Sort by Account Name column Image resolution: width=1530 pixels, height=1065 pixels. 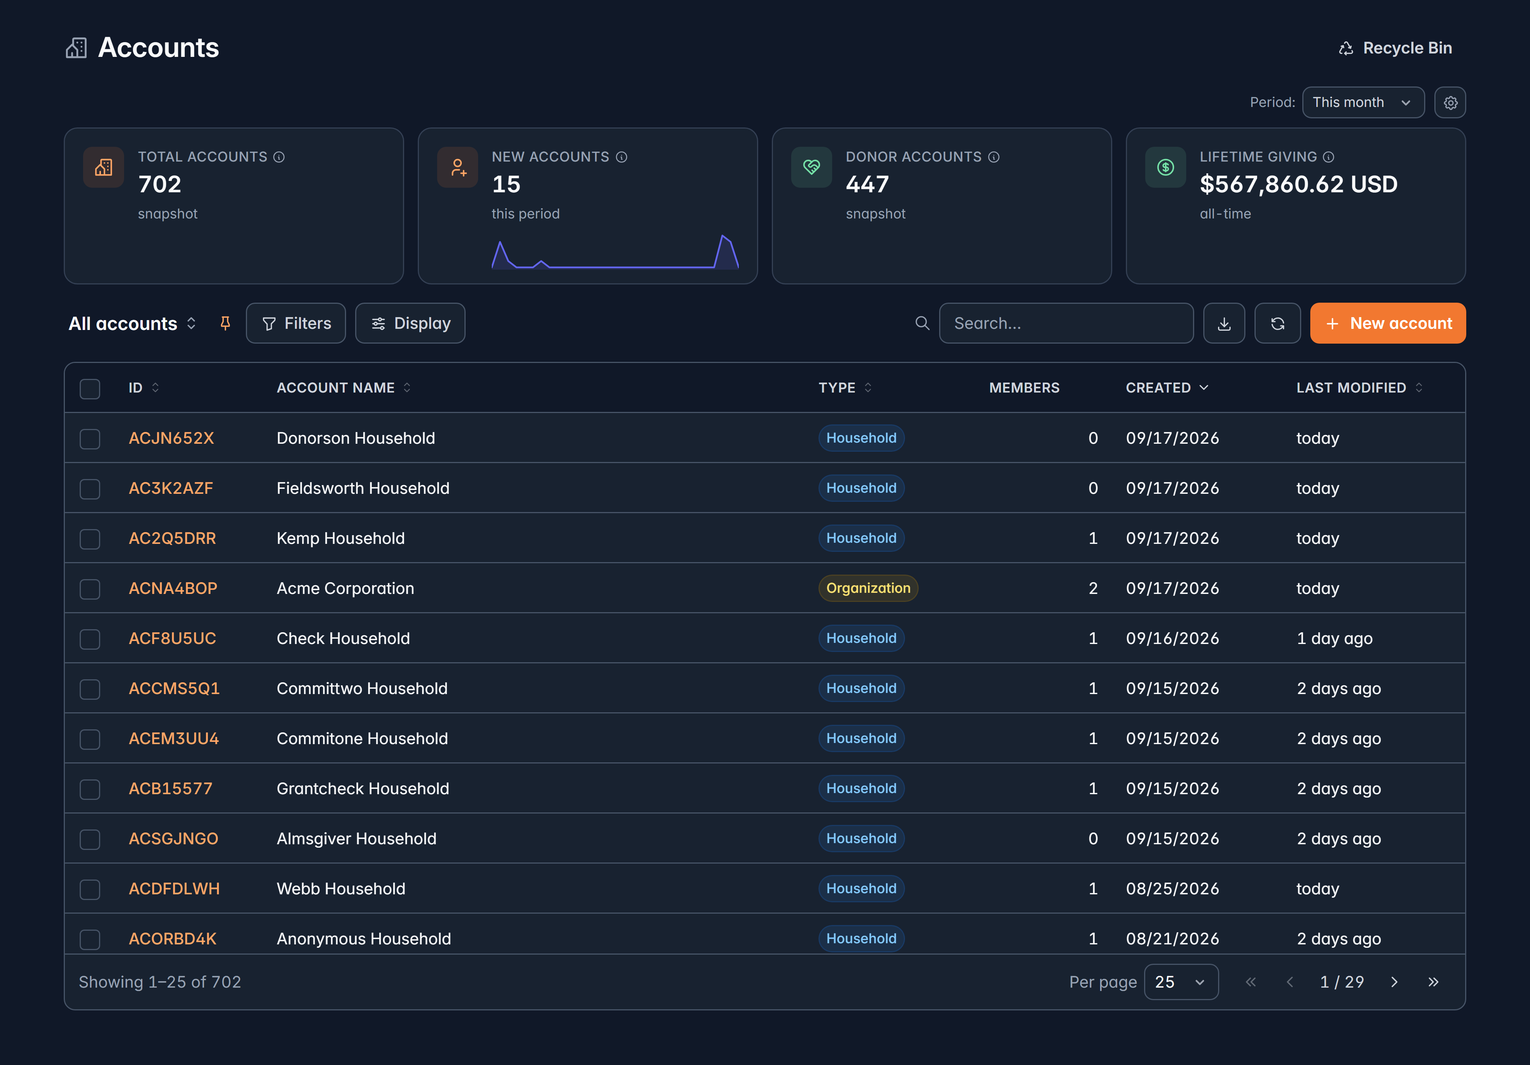(344, 388)
